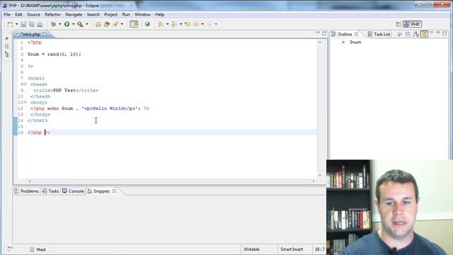453x255 pixels.
Task: Open the Project menu
Action: point(110,14)
